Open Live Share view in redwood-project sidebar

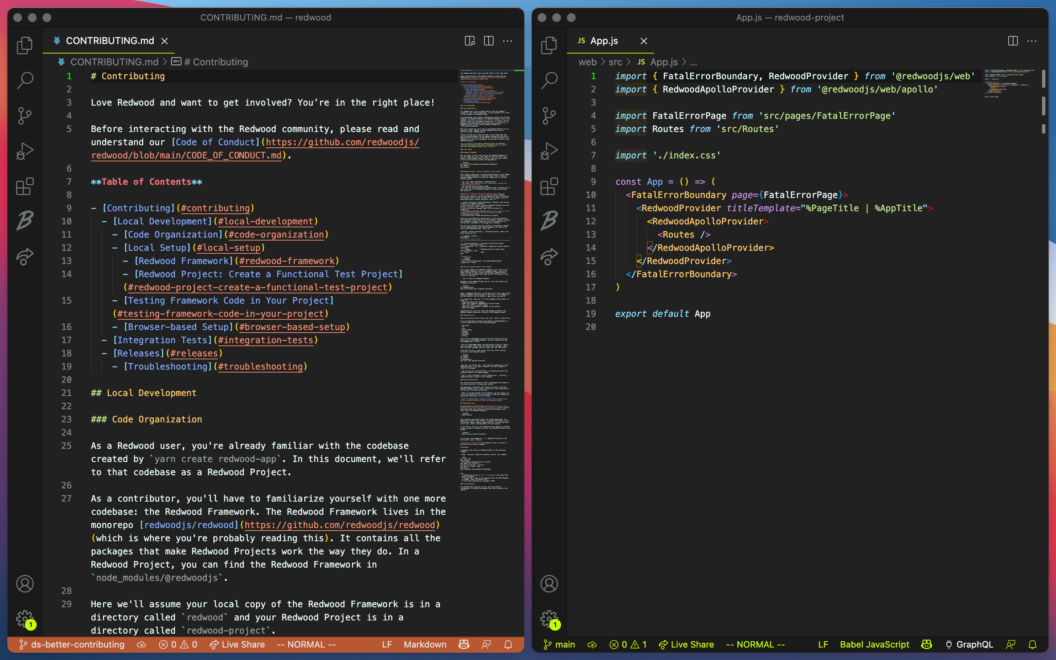(x=549, y=256)
